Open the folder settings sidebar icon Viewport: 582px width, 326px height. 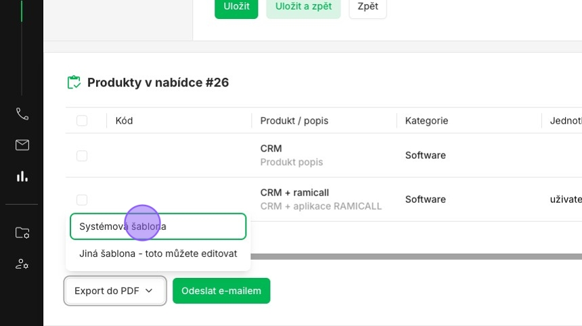coord(22,233)
